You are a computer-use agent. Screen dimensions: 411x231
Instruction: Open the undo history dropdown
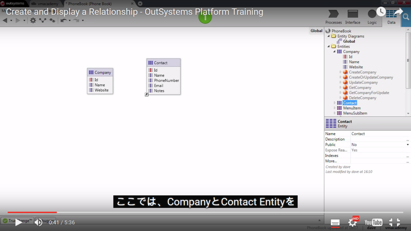point(69,20)
